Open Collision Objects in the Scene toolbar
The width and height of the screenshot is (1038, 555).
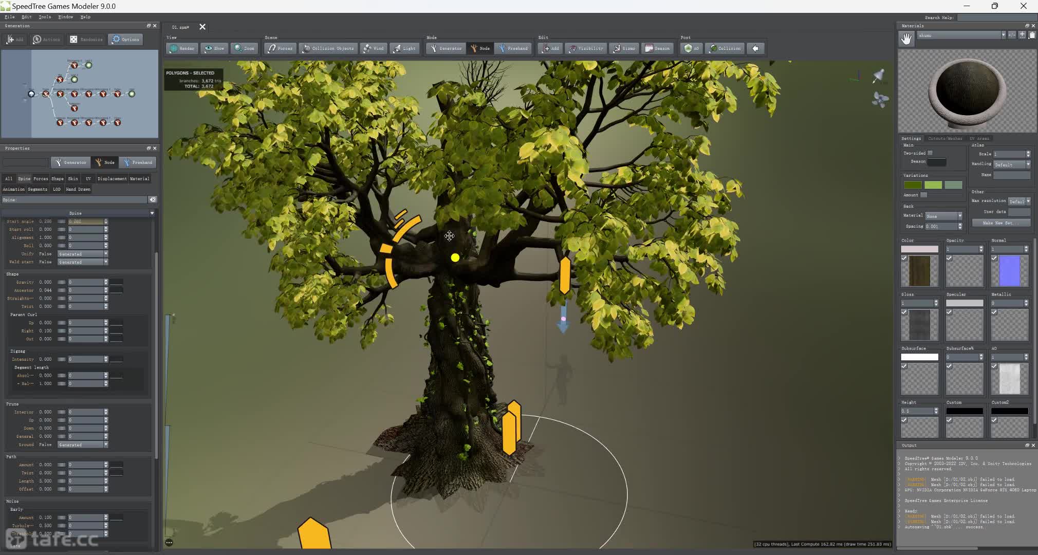coord(328,48)
